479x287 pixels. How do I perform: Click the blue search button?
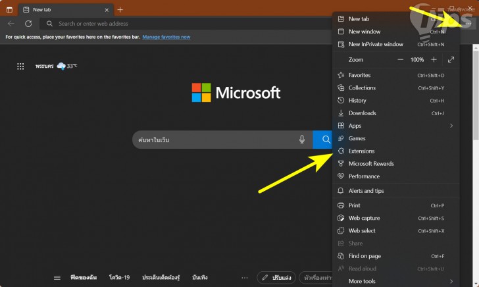pyautogui.click(x=322, y=140)
